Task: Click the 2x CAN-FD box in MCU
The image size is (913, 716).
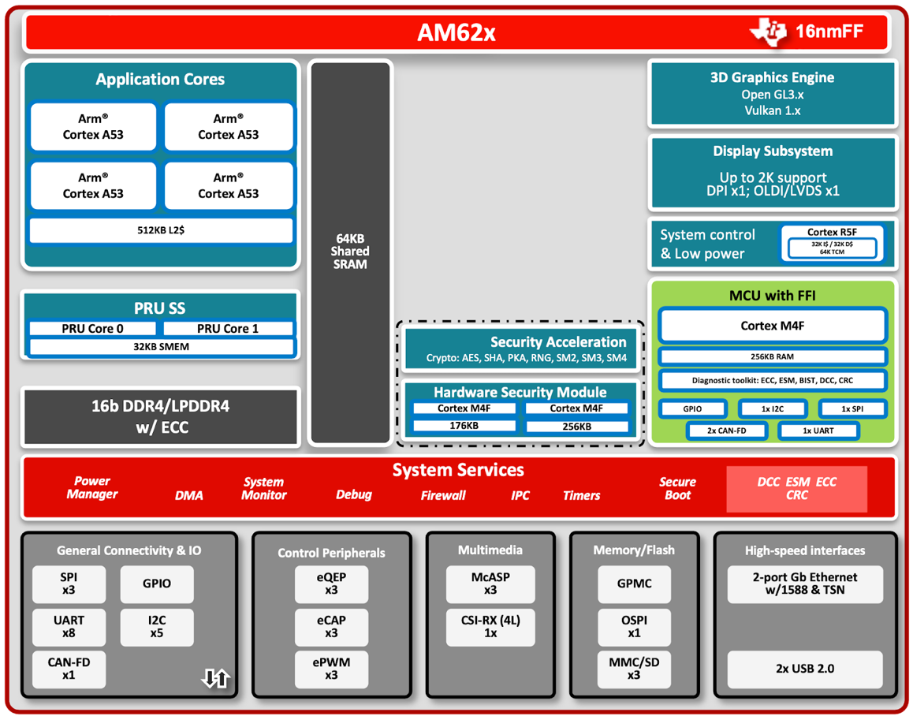Action: [x=726, y=431]
